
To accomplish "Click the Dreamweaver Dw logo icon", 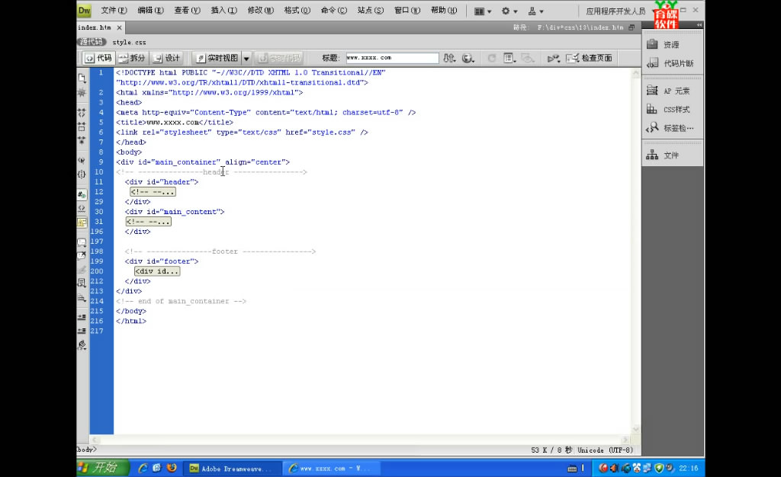I will (x=84, y=11).
